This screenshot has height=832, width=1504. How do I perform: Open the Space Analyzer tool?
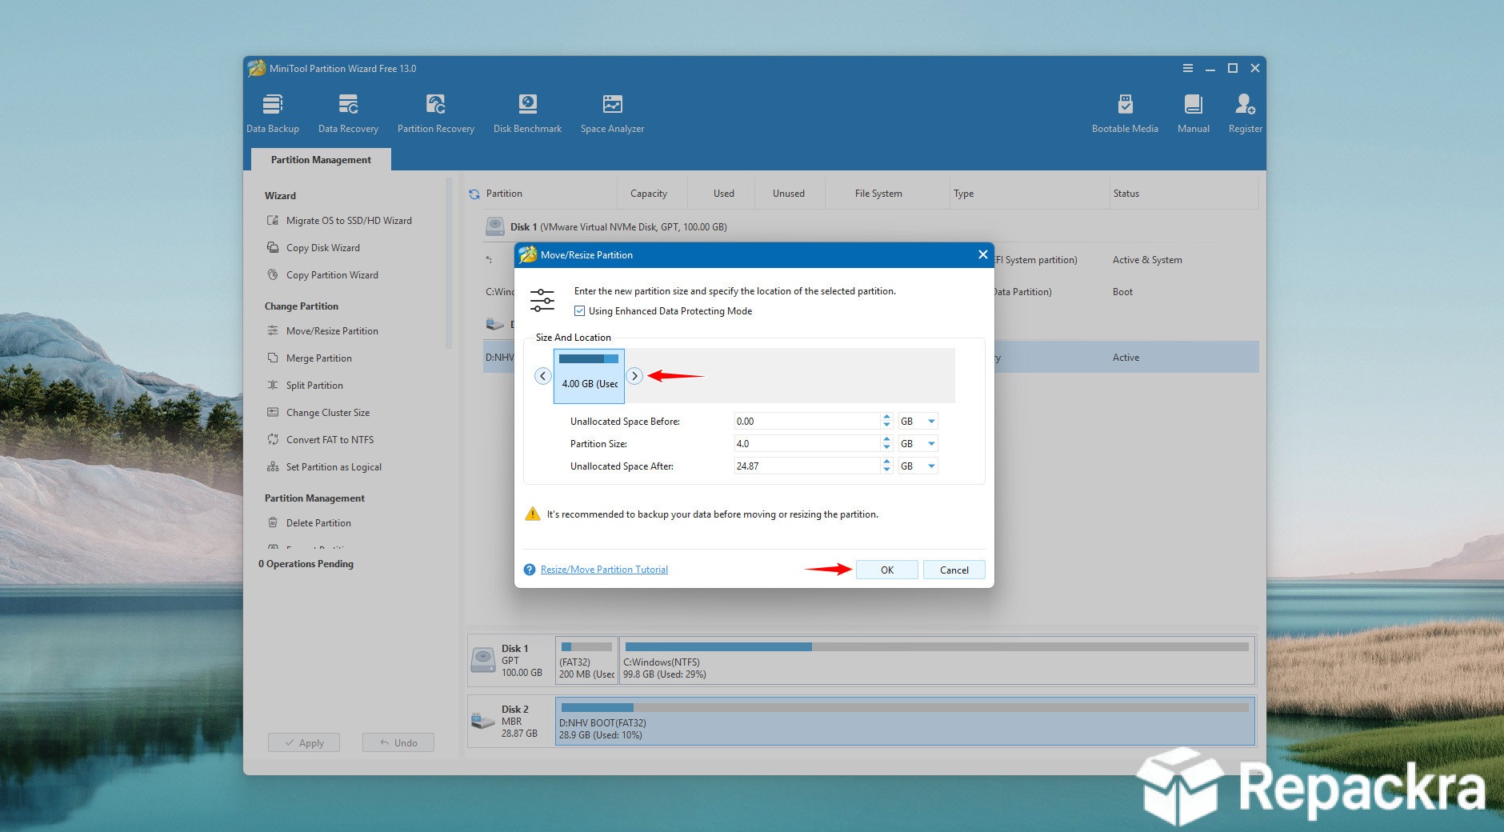point(612,114)
